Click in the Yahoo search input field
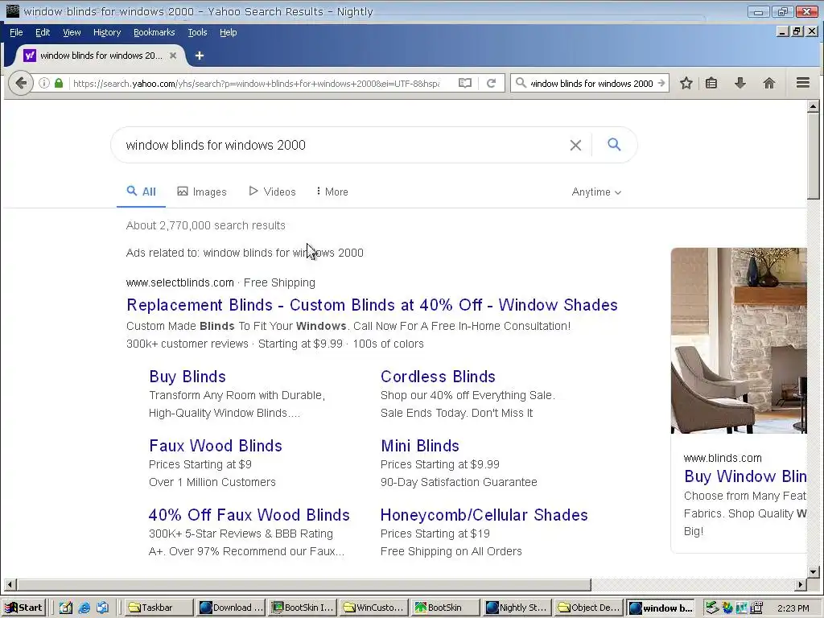Viewport: 824px width, 618px height. [x=341, y=145]
